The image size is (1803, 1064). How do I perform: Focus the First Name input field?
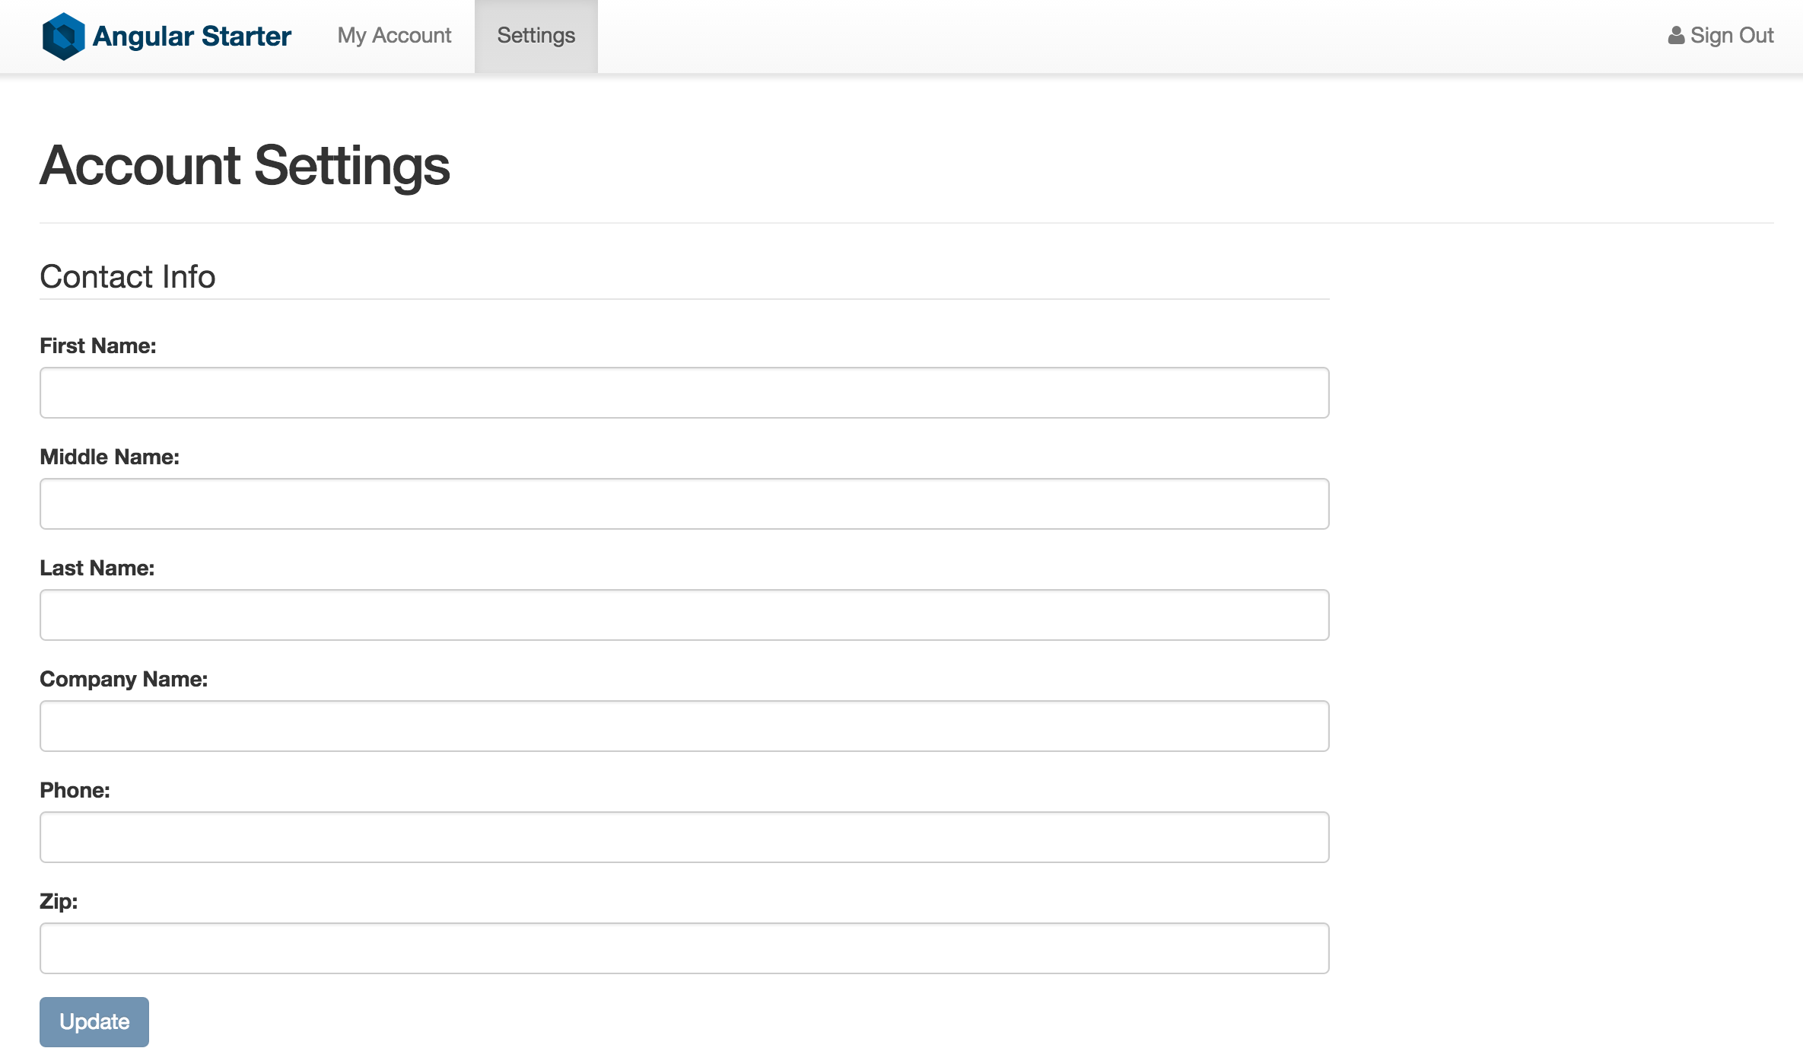click(x=684, y=393)
